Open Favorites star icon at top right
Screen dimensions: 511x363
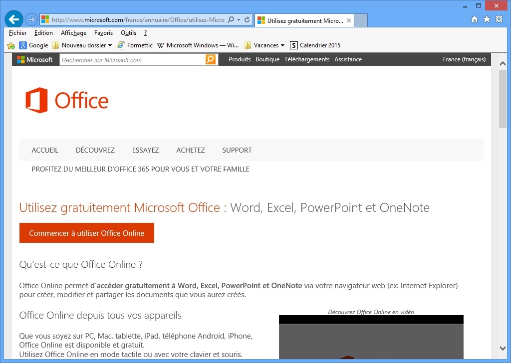487,19
